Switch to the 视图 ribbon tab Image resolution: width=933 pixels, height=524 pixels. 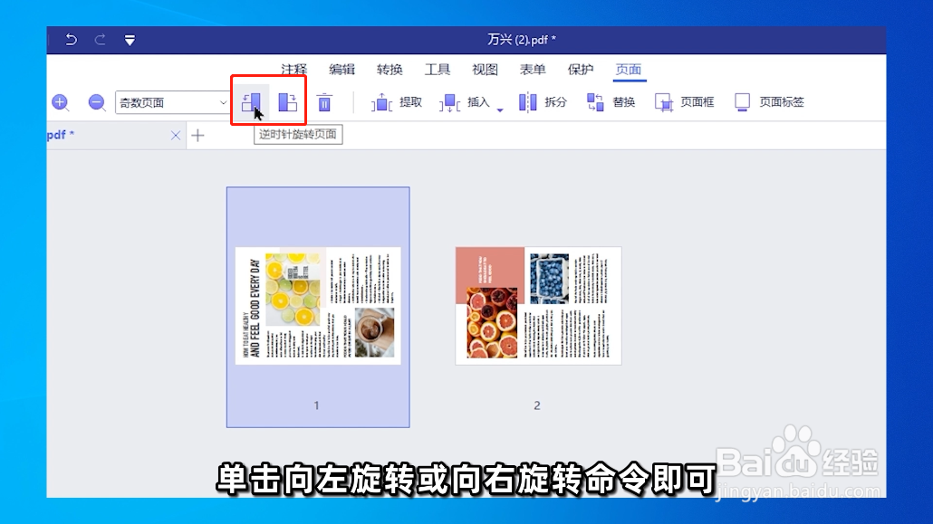point(485,69)
